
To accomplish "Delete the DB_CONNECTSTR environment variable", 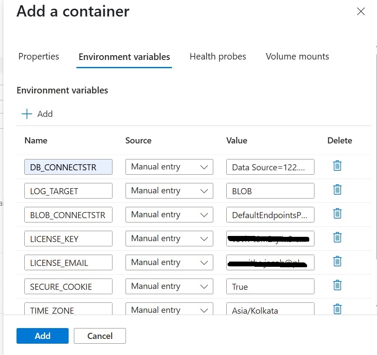I will (337, 166).
